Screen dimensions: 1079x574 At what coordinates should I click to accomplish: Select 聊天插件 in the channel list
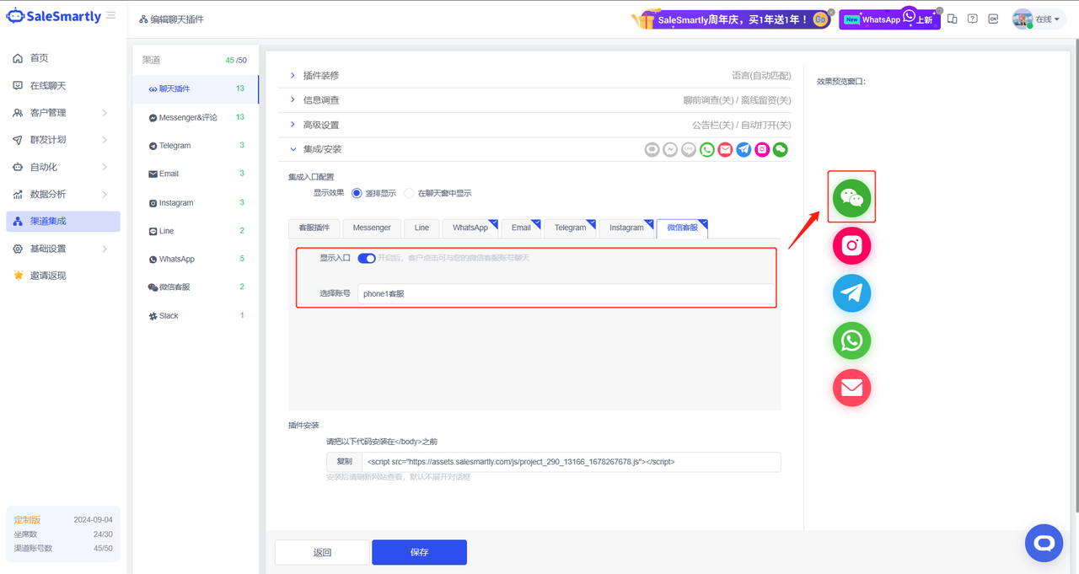tap(196, 89)
